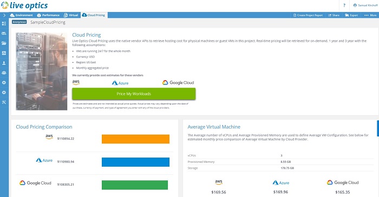Click the Export button
The height and width of the screenshot is (197, 379).
point(351,15)
